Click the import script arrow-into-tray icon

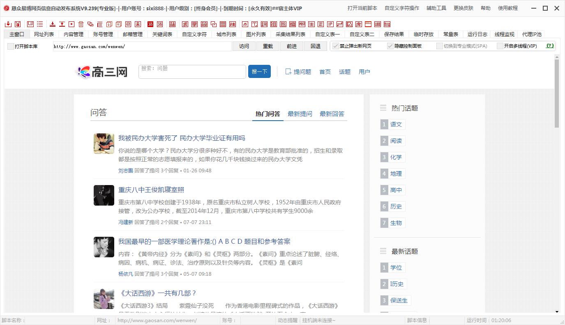[8, 24]
